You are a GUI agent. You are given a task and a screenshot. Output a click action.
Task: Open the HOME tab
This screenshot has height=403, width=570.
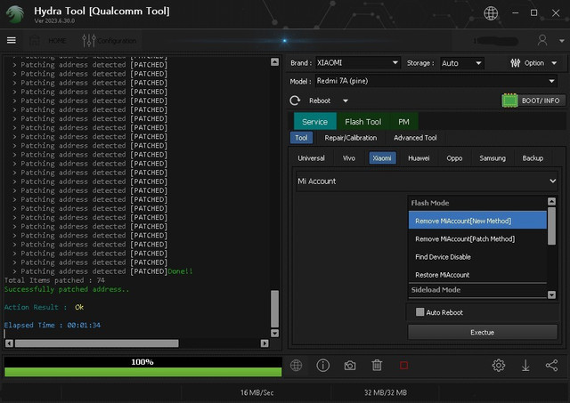pyautogui.click(x=48, y=40)
